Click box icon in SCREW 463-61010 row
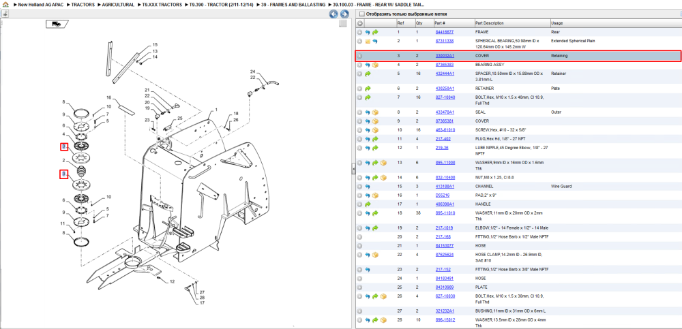The image size is (682, 329). [375, 130]
